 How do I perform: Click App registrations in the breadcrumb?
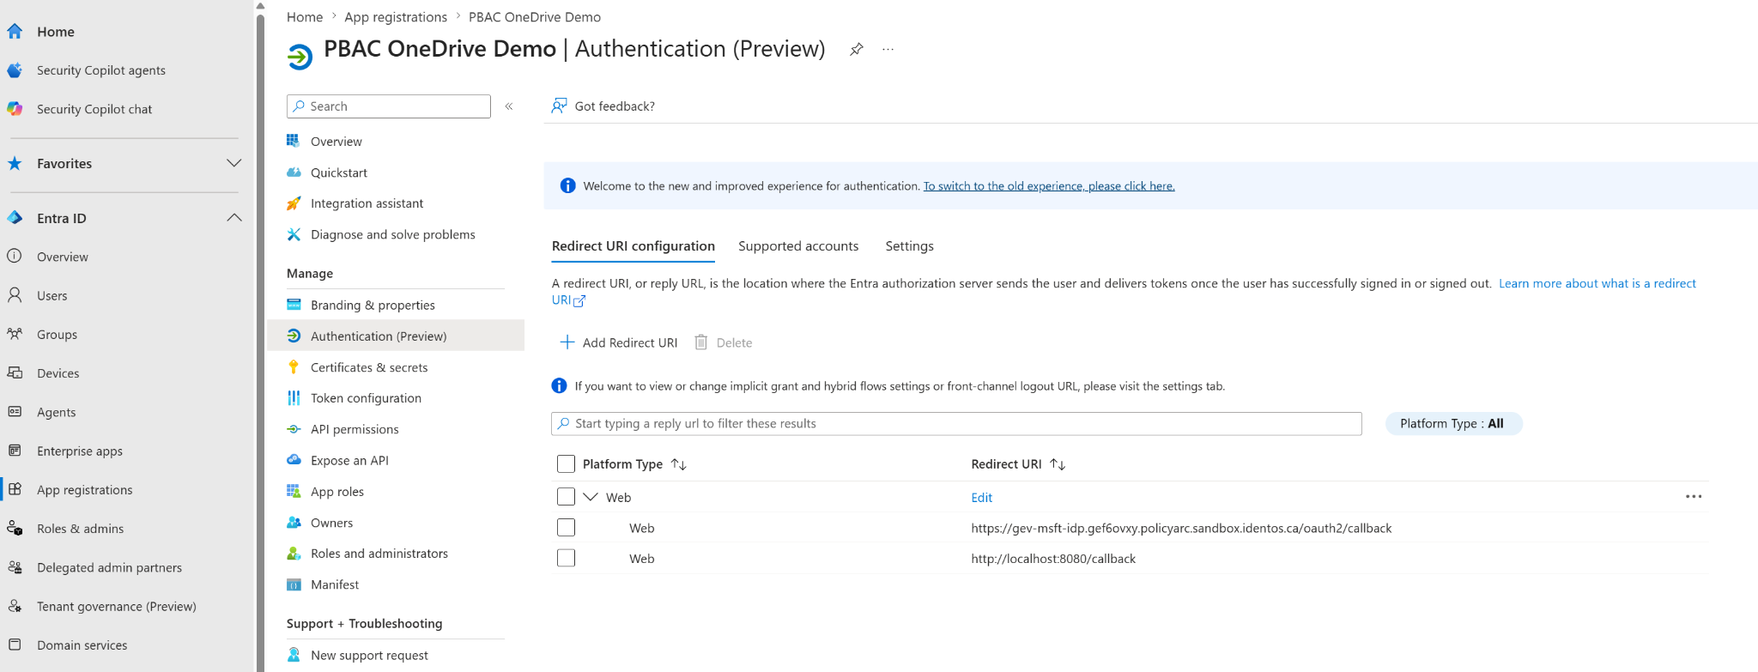pos(396,17)
